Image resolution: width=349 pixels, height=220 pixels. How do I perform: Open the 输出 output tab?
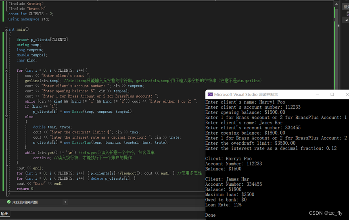tap(4, 214)
